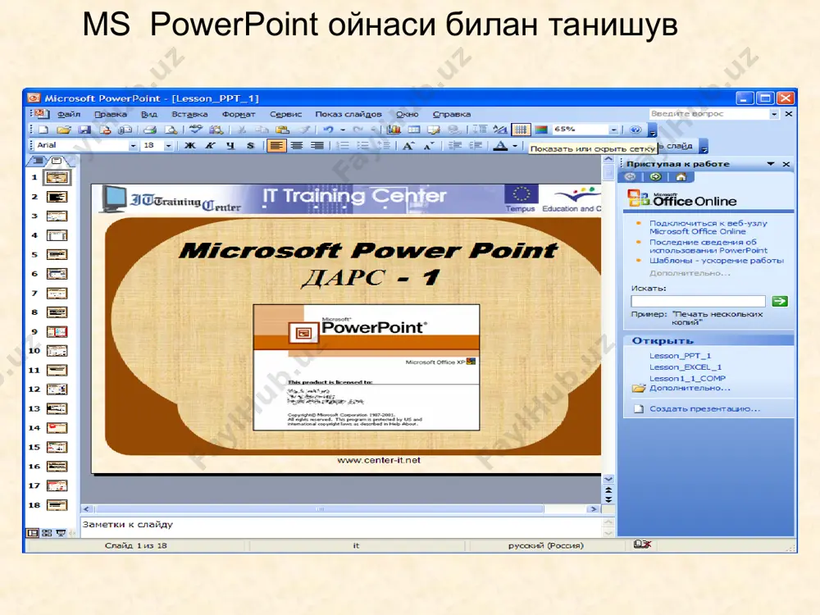Image resolution: width=820 pixels, height=615 pixels.
Task: Toggle Italic (К) formatting
Action: (x=210, y=145)
